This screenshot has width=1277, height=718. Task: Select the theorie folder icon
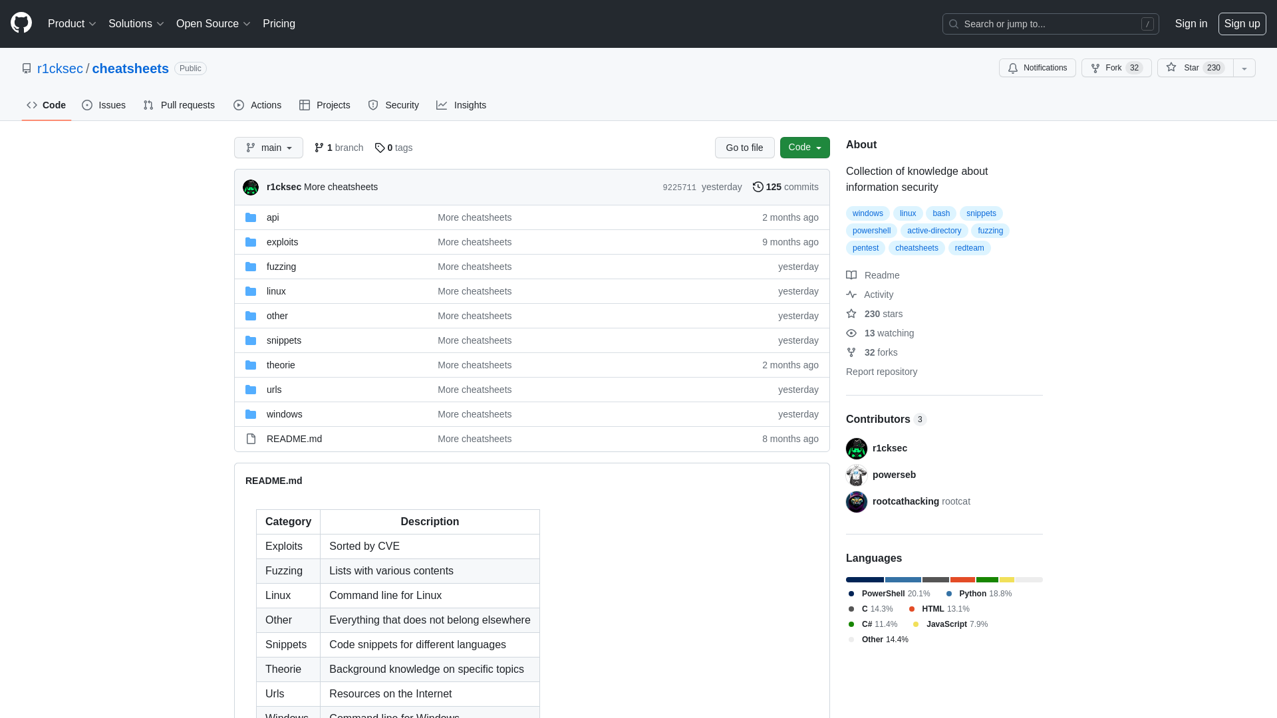pyautogui.click(x=251, y=365)
